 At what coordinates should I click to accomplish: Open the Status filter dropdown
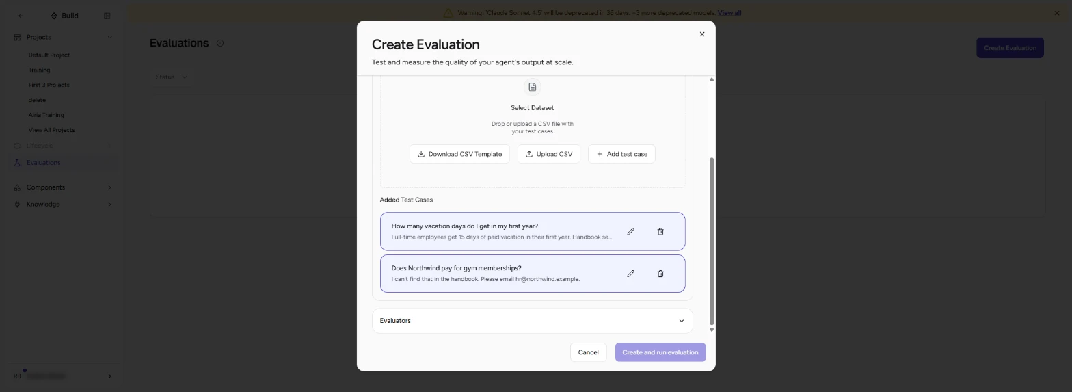pos(171,77)
